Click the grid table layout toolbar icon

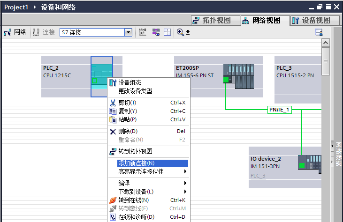167,32
